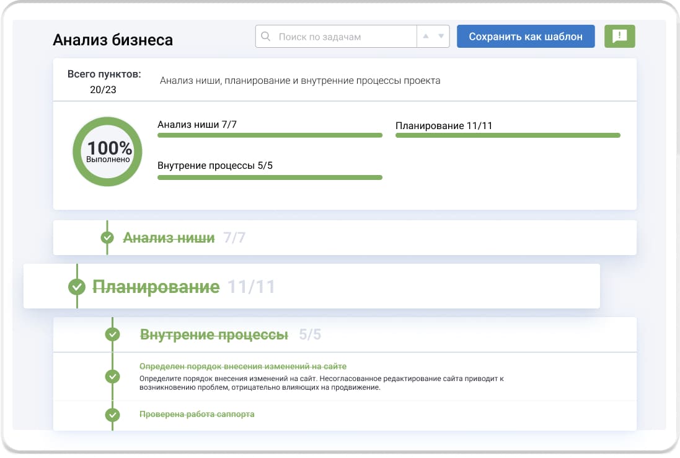Expand the Анализ ниши 7/7 section

coord(169,238)
